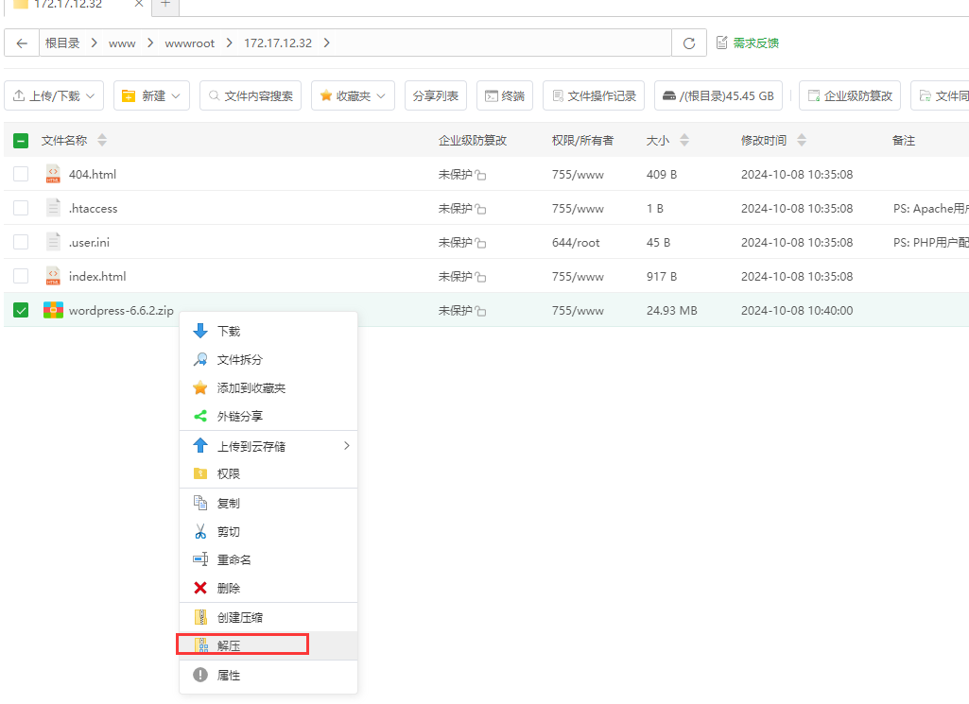Screen dimensions: 969x704
Task: Choose 文件拆分 from the context menu
Action: coord(268,359)
